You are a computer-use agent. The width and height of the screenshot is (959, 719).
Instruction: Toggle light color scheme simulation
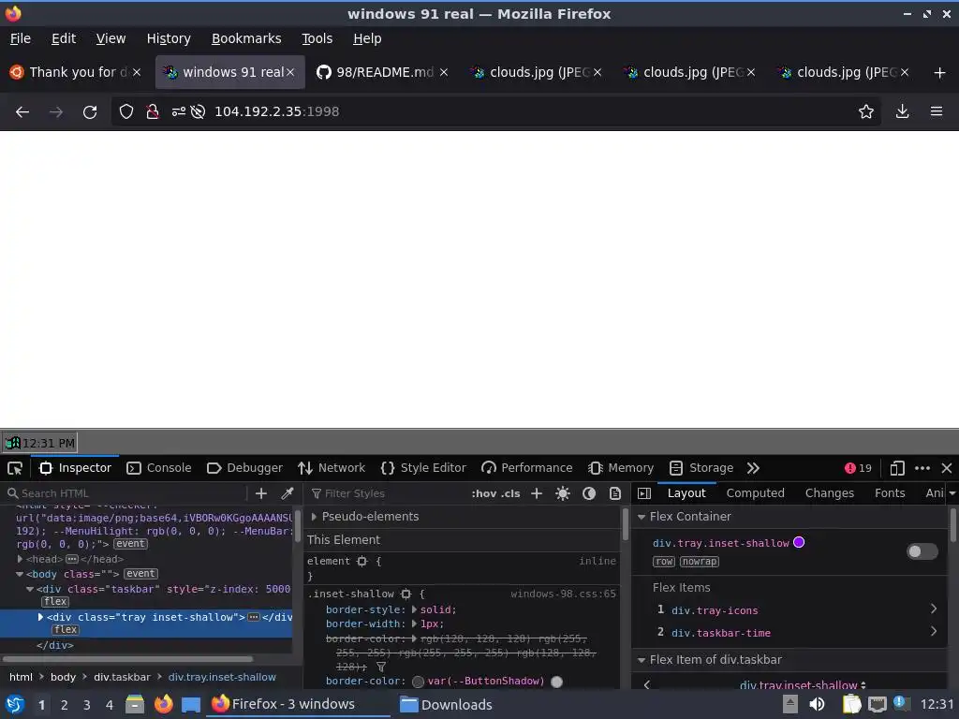[x=563, y=493]
